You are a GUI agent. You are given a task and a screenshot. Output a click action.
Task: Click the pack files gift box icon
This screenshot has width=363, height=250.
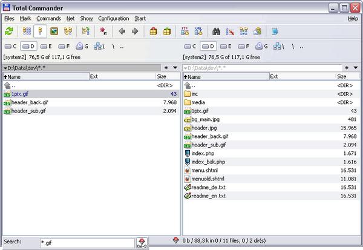click(x=153, y=31)
